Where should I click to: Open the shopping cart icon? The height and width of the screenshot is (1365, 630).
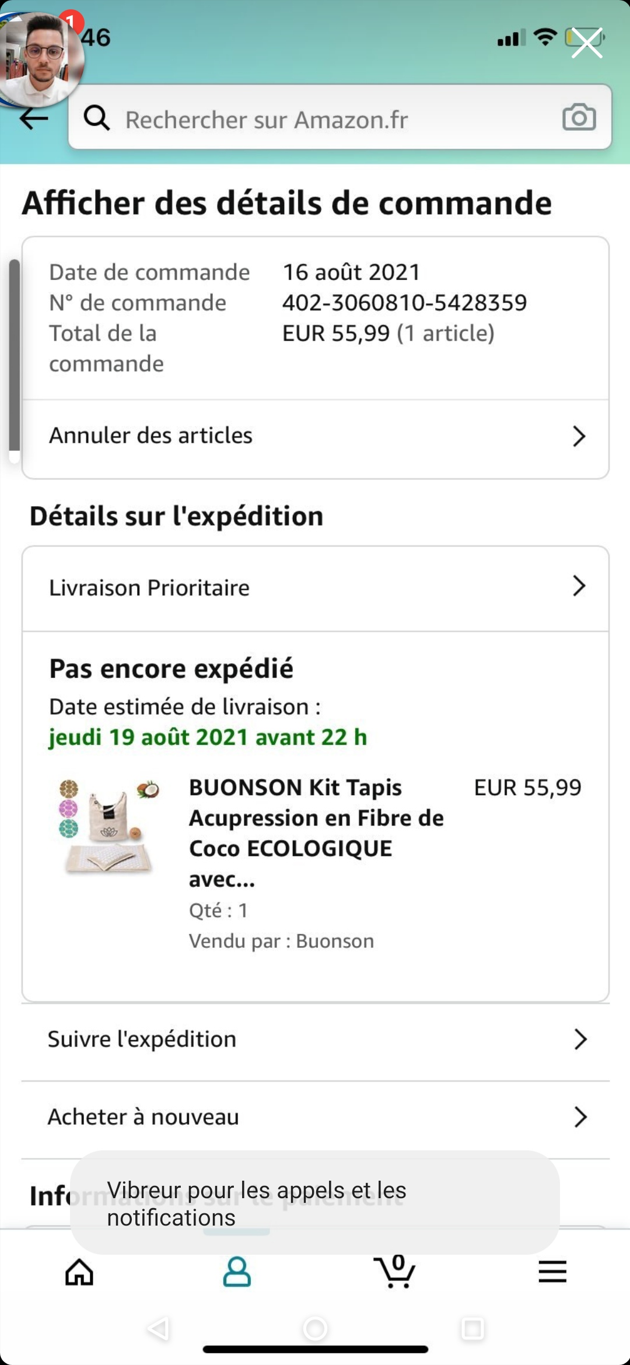point(395,1272)
